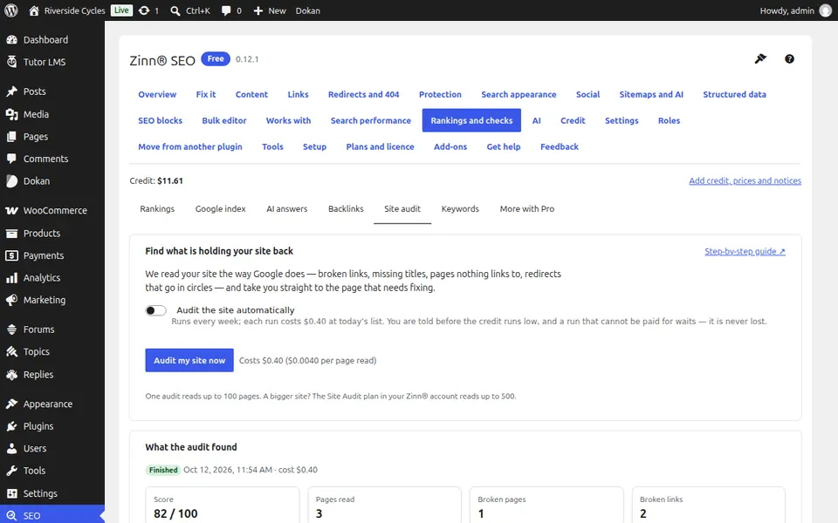
Task: Click the Dashboard gauge icon
Action: click(11, 39)
